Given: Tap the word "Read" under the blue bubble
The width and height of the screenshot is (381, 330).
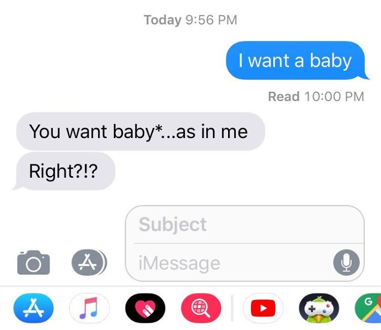Looking at the screenshot, I should pos(284,96).
